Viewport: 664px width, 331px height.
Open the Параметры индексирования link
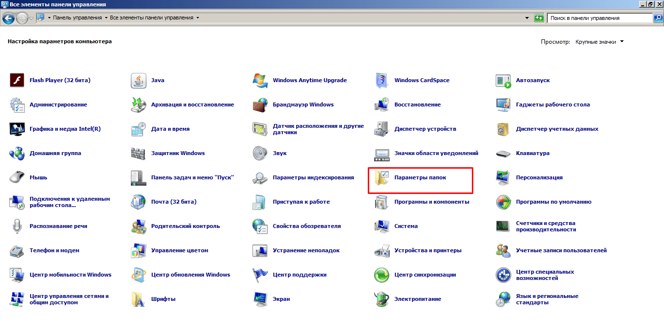tap(313, 177)
